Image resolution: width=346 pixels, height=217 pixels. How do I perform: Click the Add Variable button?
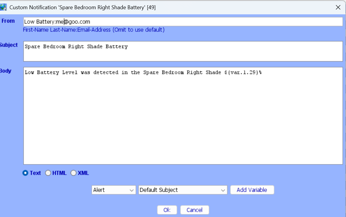pyautogui.click(x=252, y=190)
